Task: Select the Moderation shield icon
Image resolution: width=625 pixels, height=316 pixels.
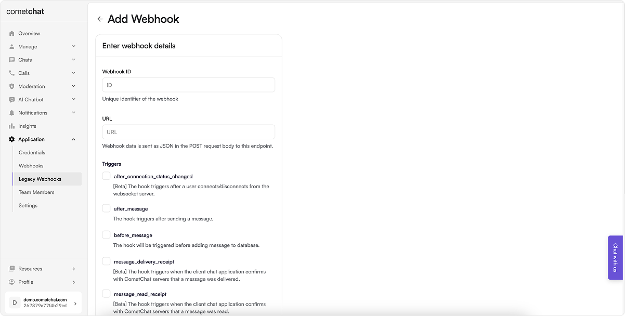Action: tap(12, 86)
